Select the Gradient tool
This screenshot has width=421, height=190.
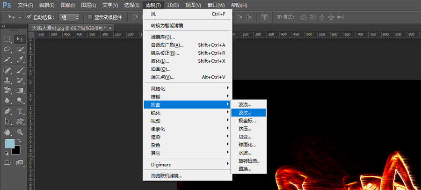pyautogui.click(x=20, y=90)
